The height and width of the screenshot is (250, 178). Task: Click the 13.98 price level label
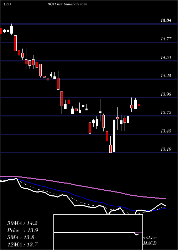point(166,94)
